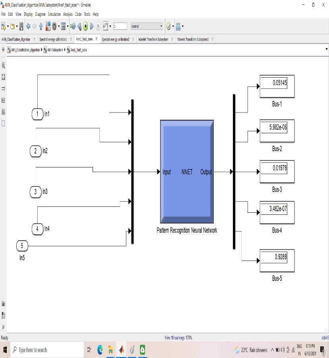
Task: Open Microsoft Edge from the taskbar
Action: (100, 350)
